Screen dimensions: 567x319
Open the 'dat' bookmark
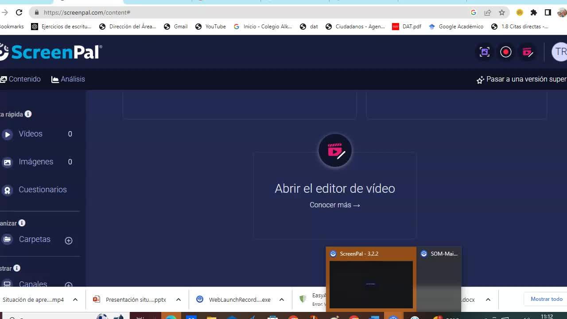pyautogui.click(x=309, y=27)
